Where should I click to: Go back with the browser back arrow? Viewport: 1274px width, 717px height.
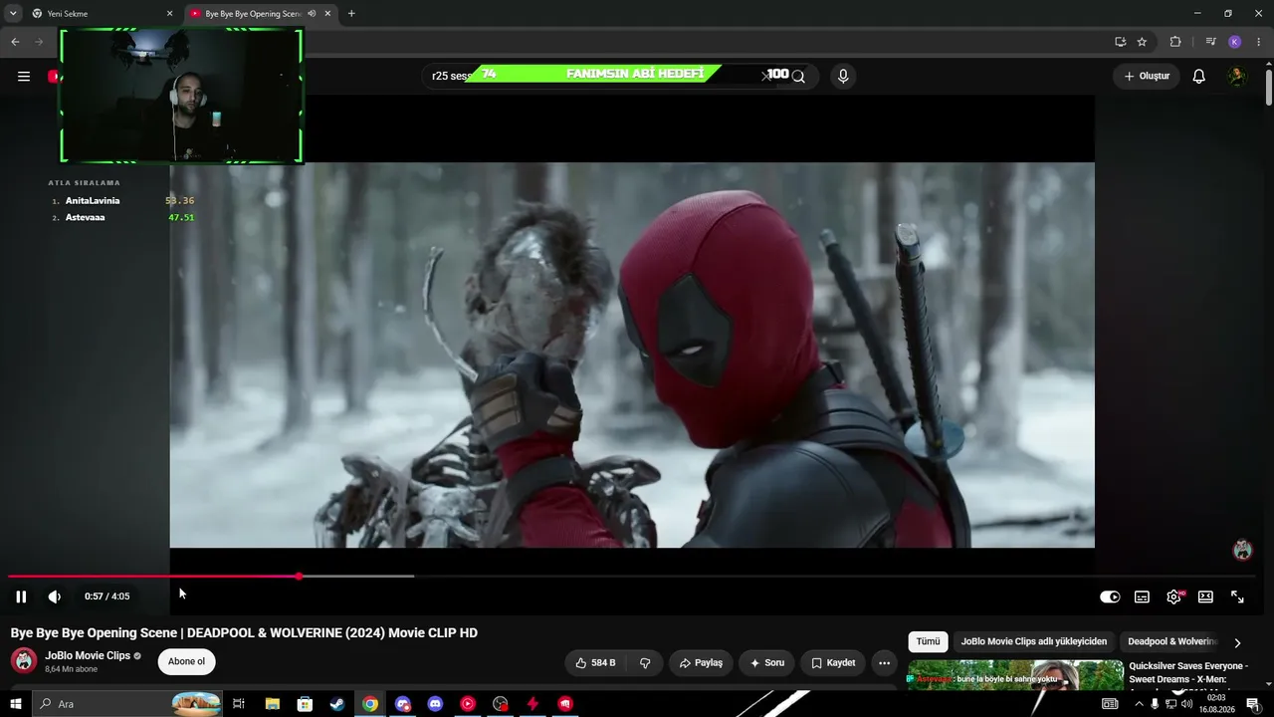15,42
